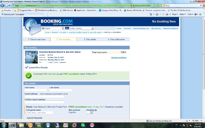Click My Booking navigation link
Viewport: 205px width, 128px height.
[x=156, y=28]
